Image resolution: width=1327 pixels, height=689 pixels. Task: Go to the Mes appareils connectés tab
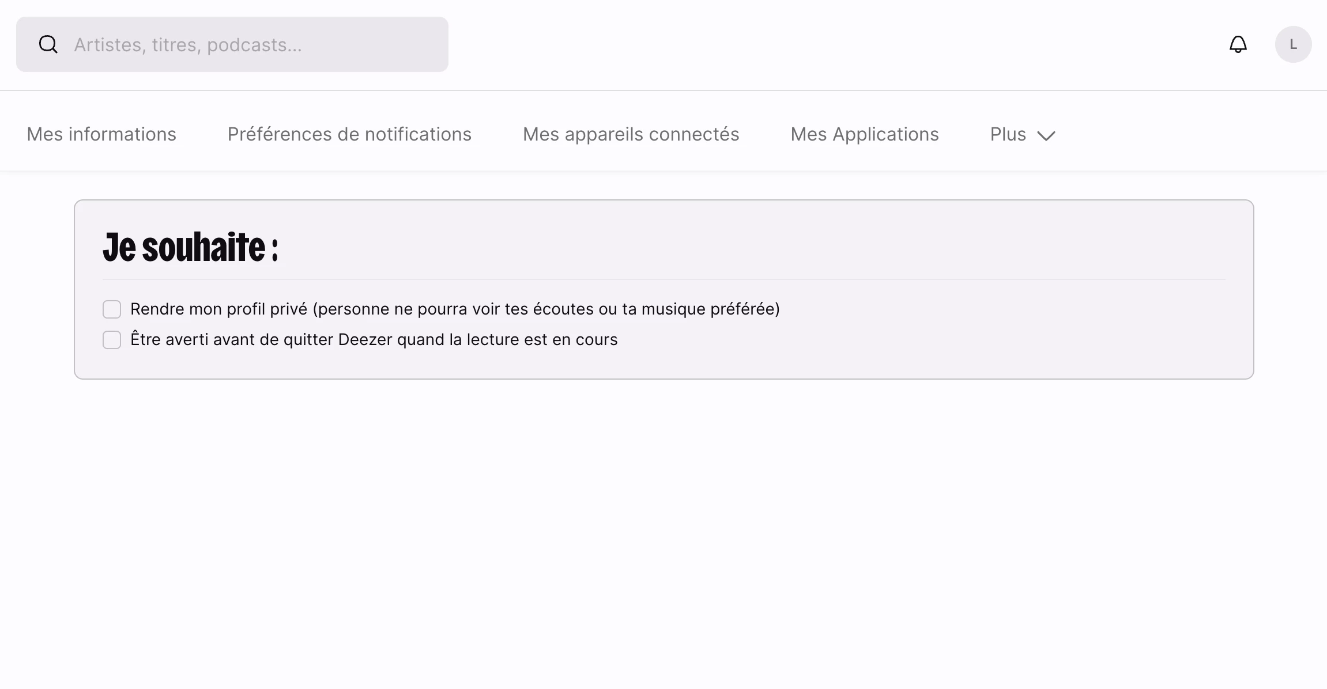tap(631, 134)
